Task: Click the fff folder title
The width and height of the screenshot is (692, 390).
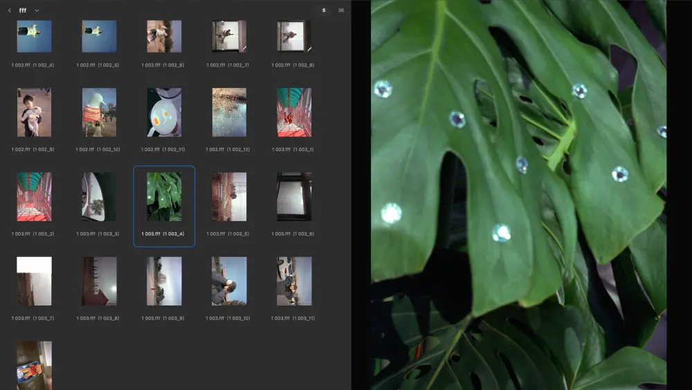Action: 23,10
